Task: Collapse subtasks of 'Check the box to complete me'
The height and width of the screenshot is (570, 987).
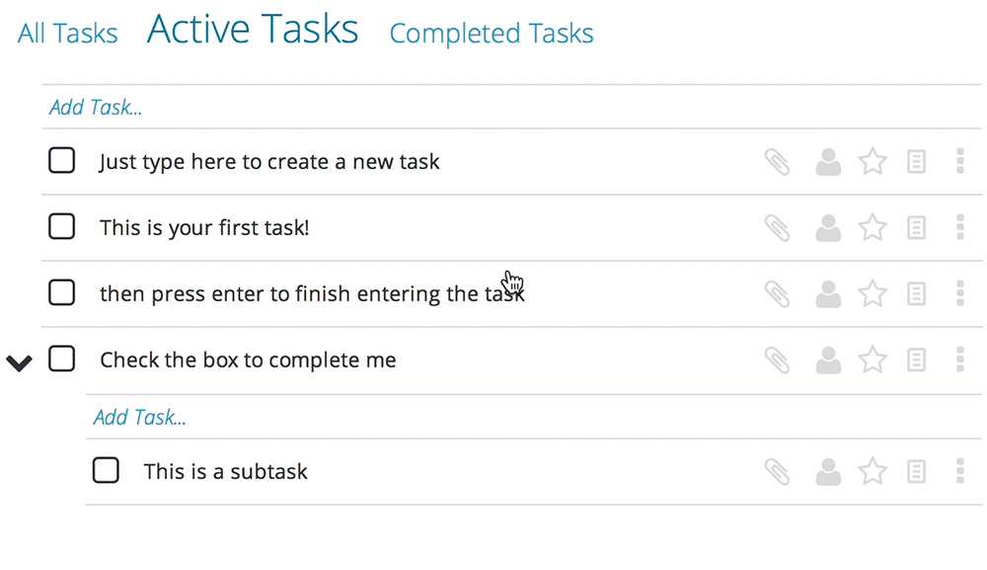Action: point(19,363)
